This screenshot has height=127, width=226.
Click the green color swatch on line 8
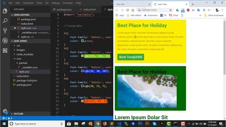[x=82, y=41]
